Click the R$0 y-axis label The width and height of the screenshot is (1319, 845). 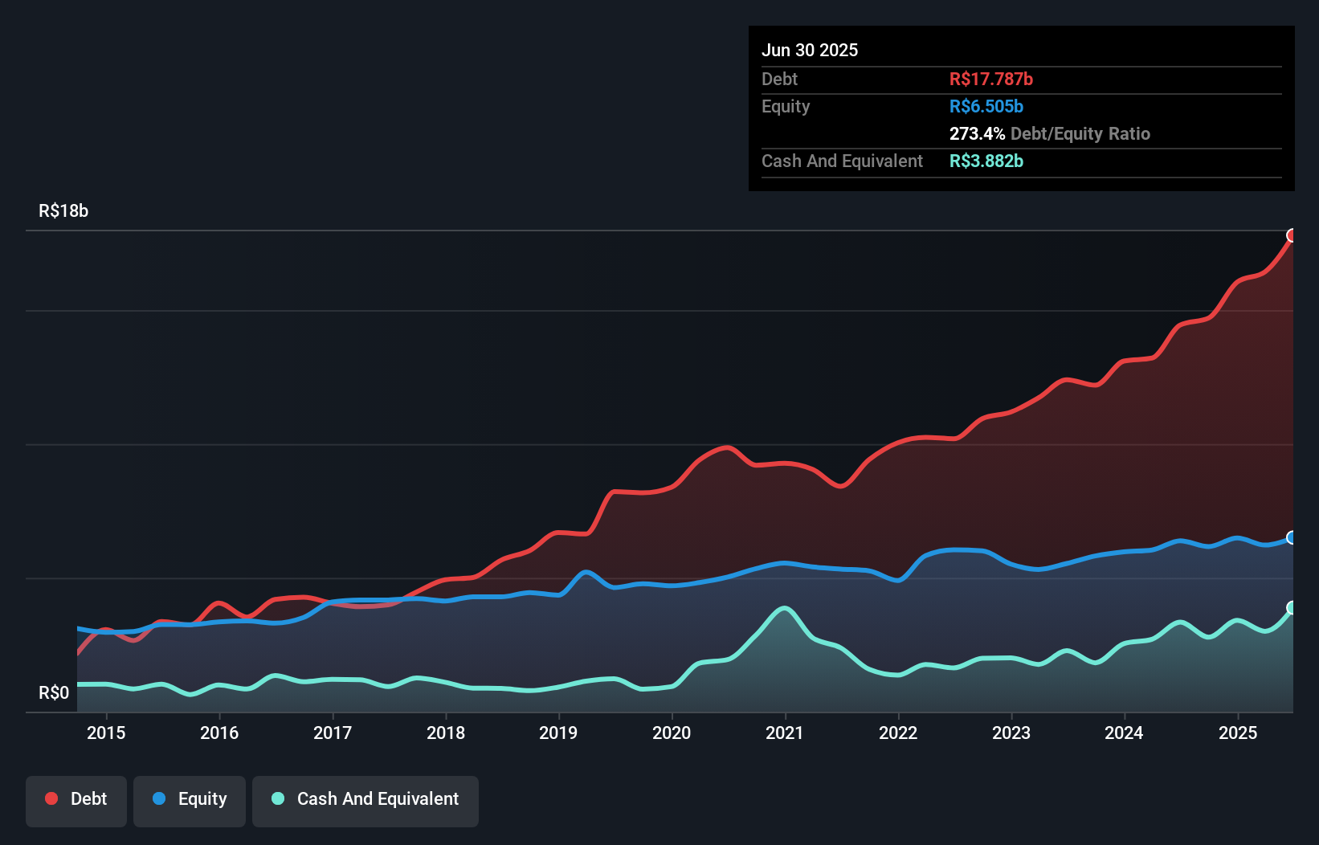point(54,692)
